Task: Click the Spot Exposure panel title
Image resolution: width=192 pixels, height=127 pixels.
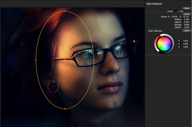Action: 154,4
